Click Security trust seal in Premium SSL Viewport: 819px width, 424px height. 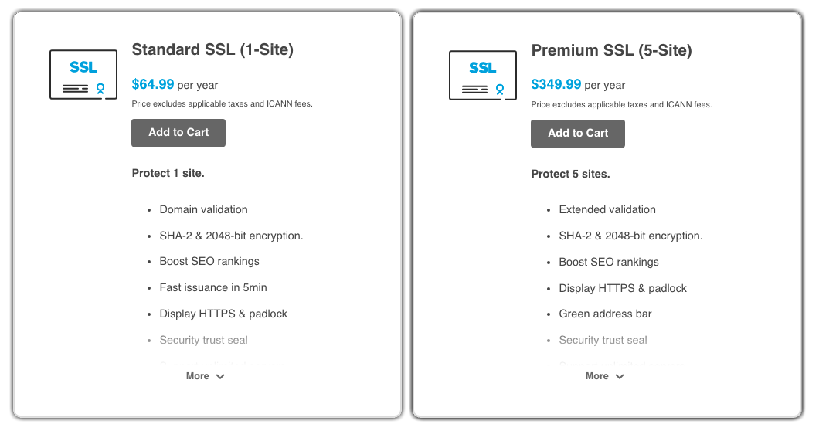coord(603,340)
